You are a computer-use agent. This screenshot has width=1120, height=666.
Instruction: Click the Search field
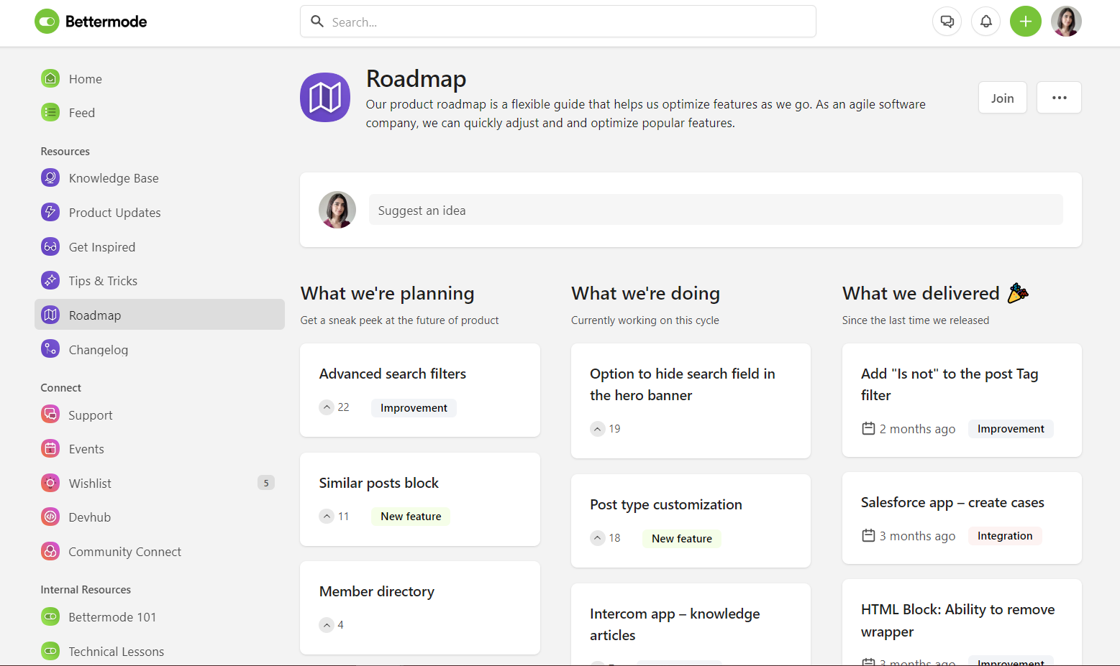[558, 22]
